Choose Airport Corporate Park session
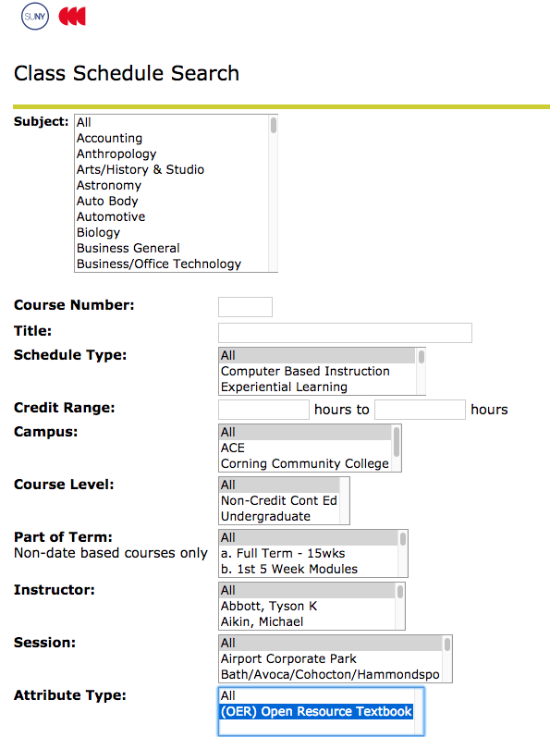The image size is (550, 737). tap(331, 658)
